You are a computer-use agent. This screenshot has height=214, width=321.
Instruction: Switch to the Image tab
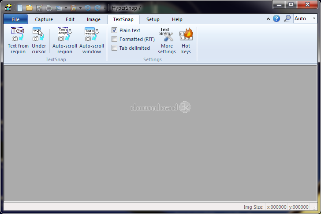click(93, 19)
